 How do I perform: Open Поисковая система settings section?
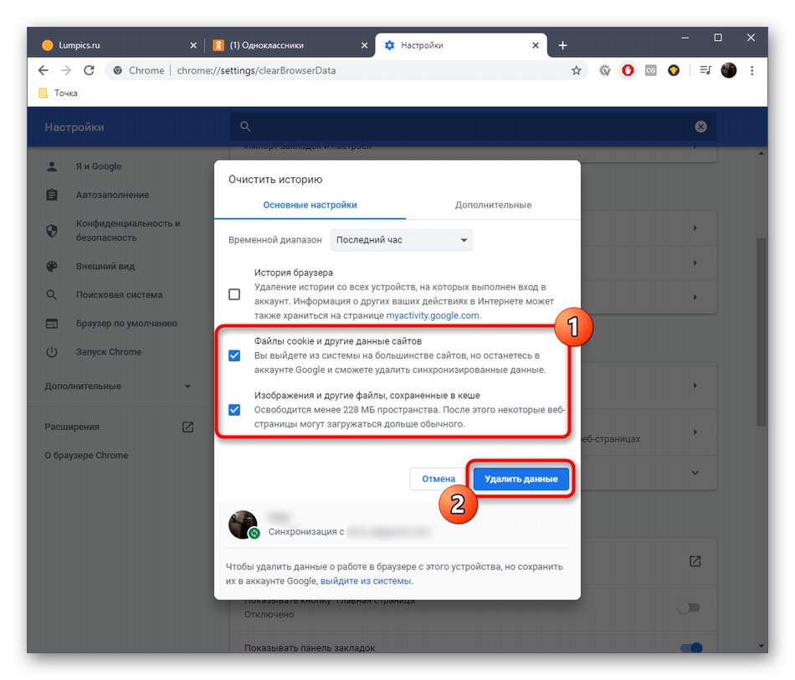119,294
